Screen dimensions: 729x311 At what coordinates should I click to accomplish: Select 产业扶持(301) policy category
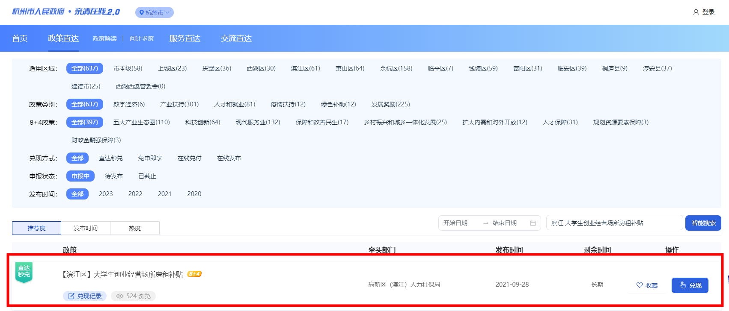click(x=179, y=104)
